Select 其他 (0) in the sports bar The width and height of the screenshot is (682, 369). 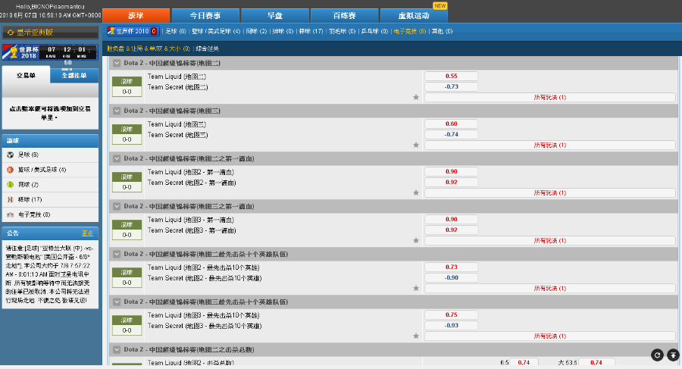(x=442, y=31)
